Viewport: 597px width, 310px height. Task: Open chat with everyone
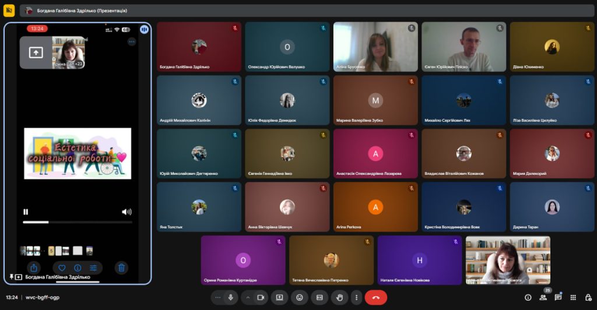558,297
